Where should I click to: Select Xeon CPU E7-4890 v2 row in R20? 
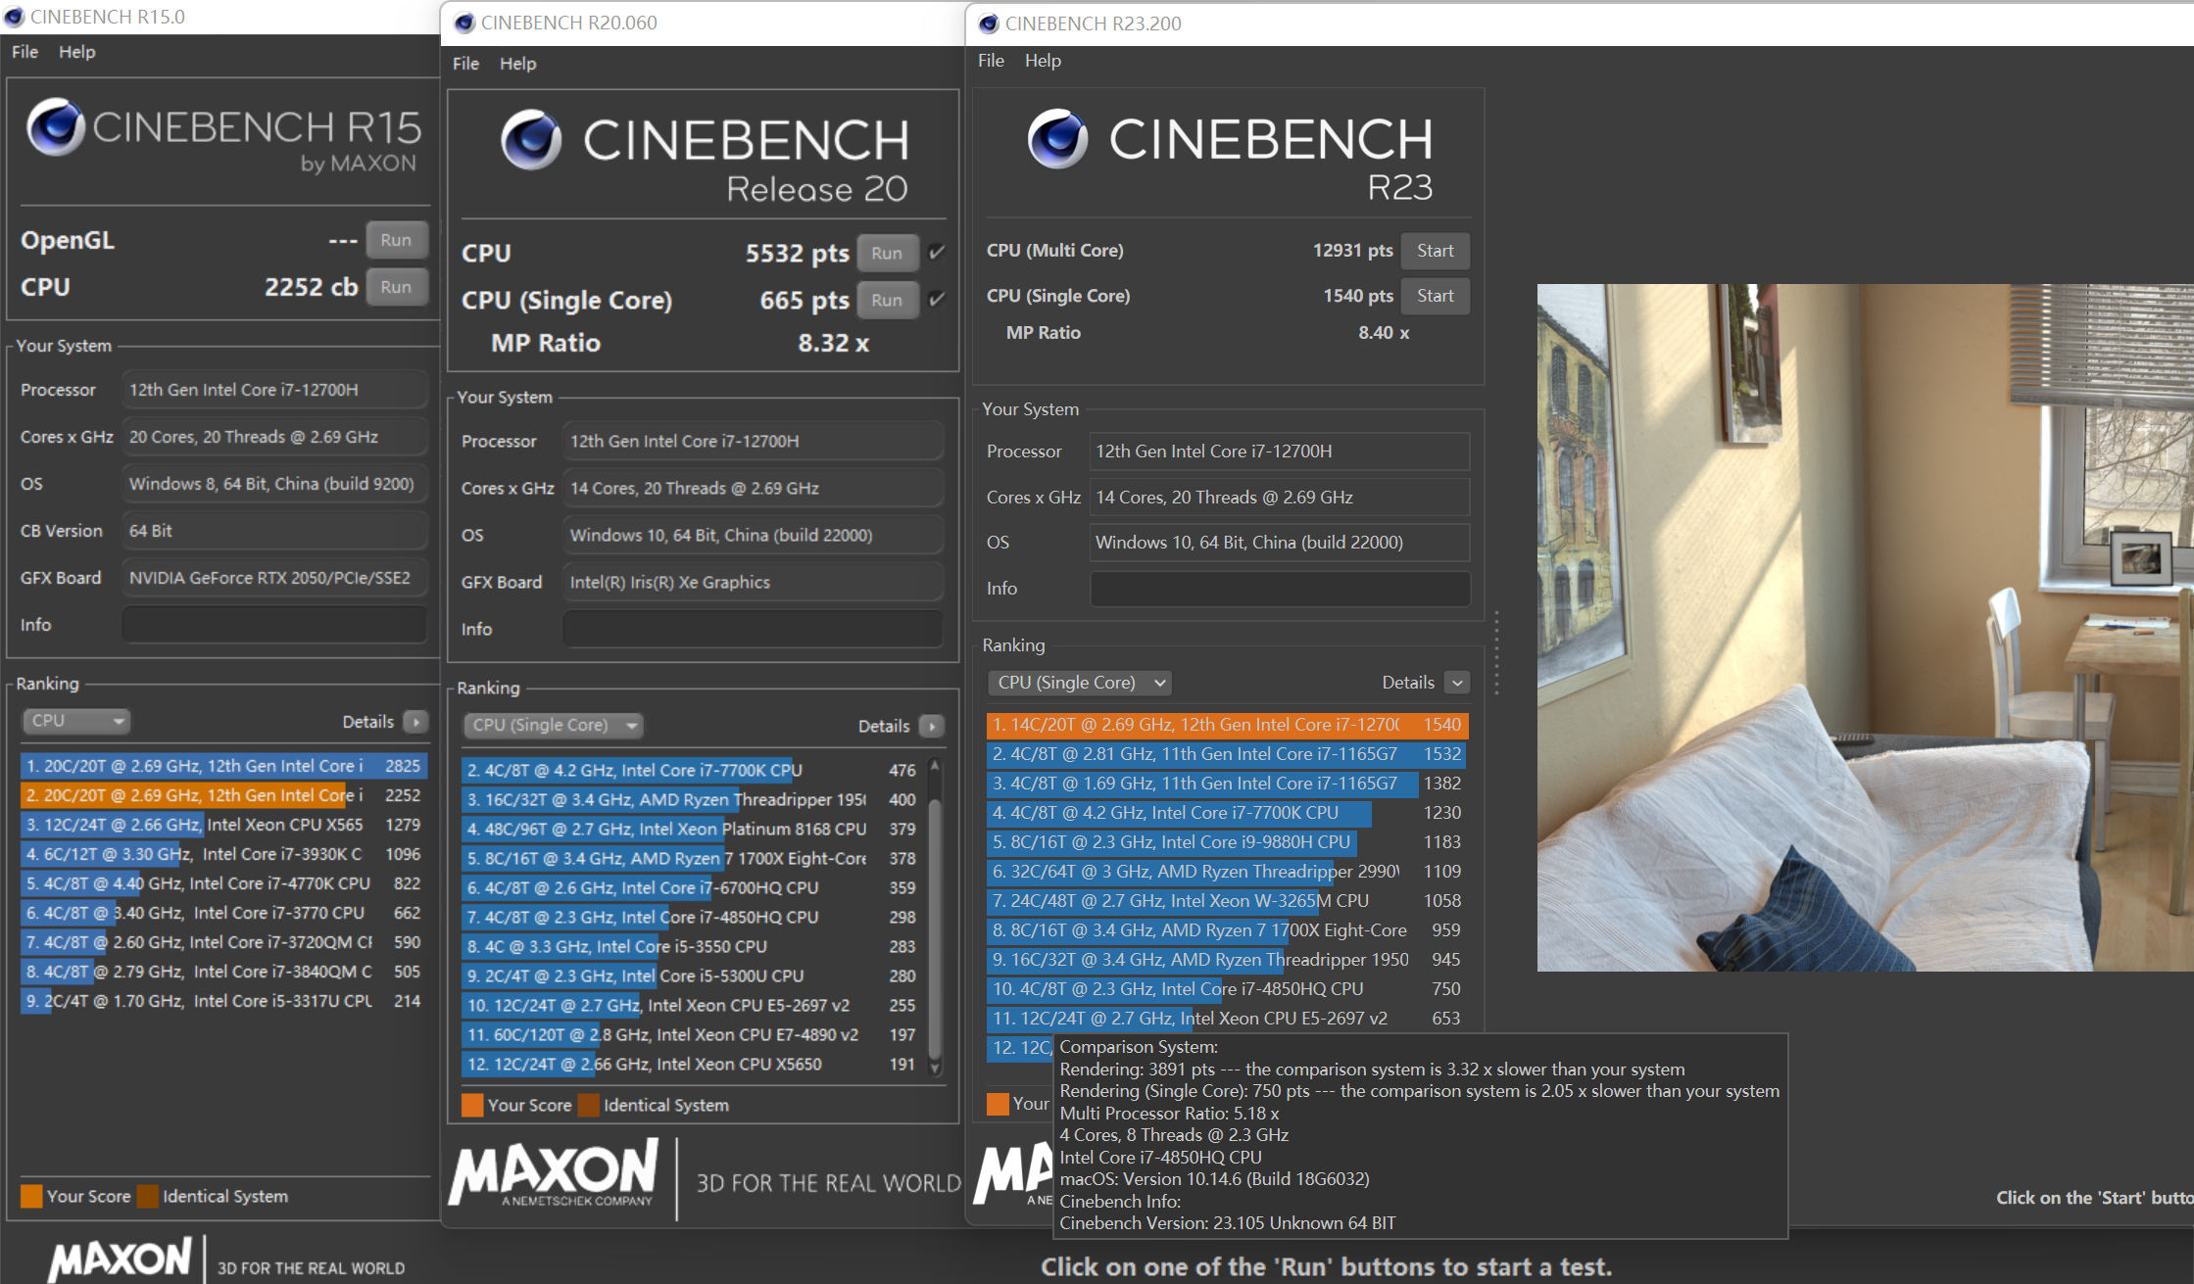[x=692, y=1034]
